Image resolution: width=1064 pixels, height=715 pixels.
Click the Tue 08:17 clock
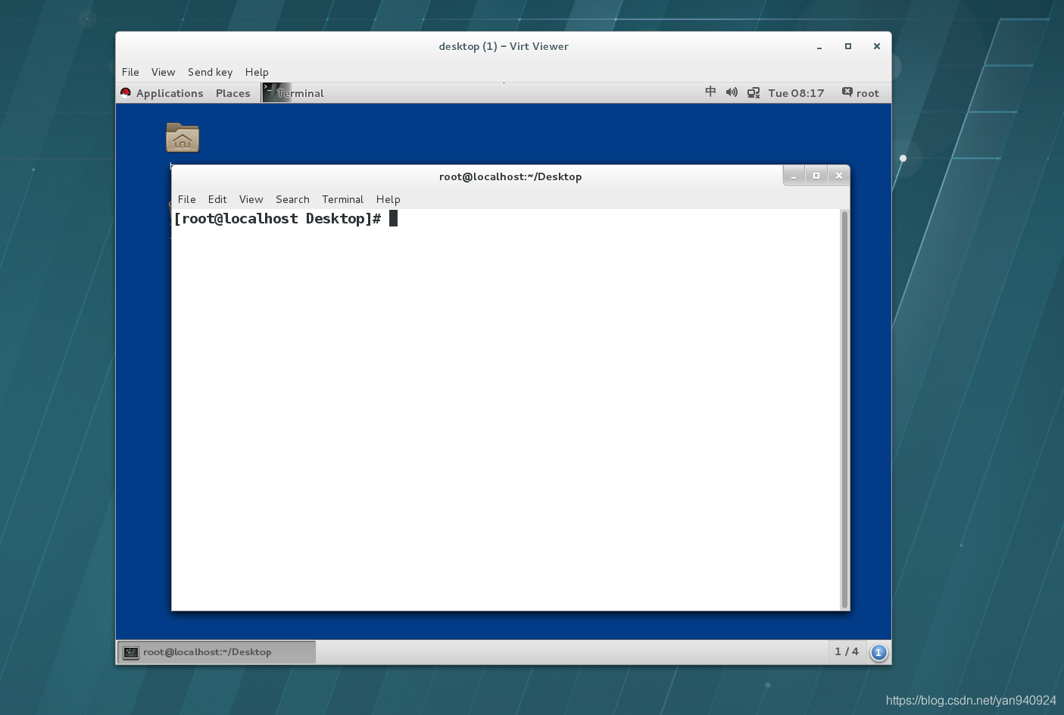[x=796, y=93]
